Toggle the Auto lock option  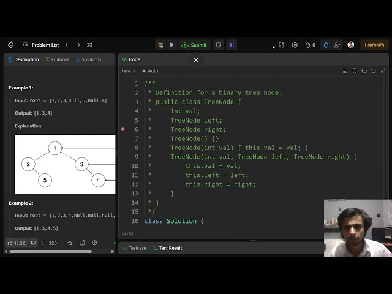tap(150, 71)
